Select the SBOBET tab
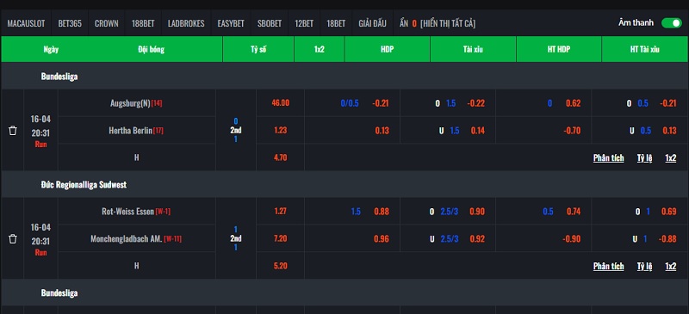 pyautogui.click(x=270, y=23)
